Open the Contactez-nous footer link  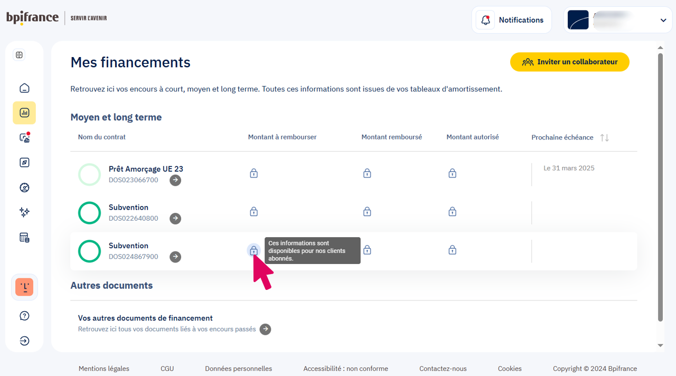443,369
